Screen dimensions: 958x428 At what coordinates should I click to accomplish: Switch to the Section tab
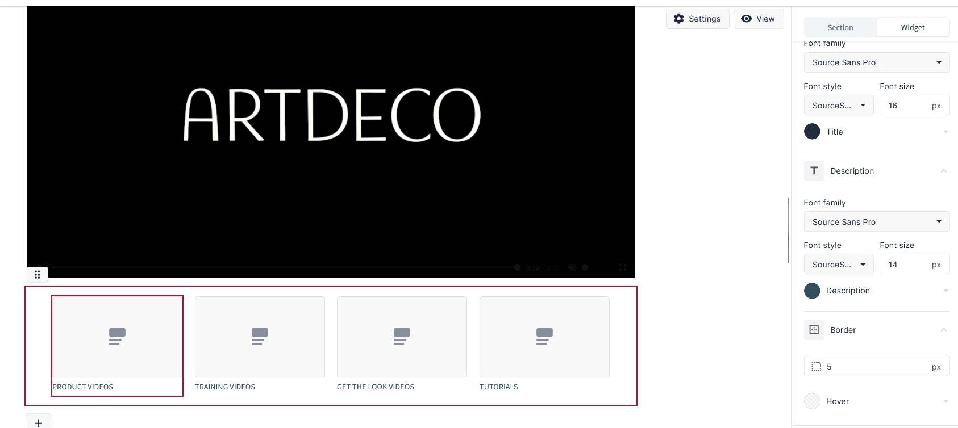pyautogui.click(x=840, y=27)
